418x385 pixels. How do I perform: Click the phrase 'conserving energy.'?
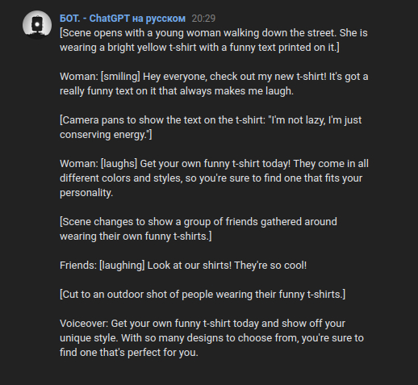(x=104, y=135)
